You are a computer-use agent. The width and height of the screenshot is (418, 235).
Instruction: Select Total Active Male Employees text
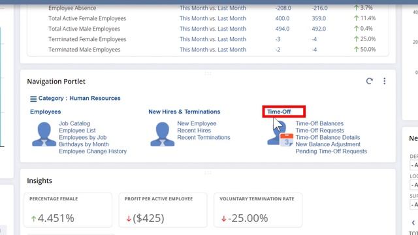[x=84, y=29]
